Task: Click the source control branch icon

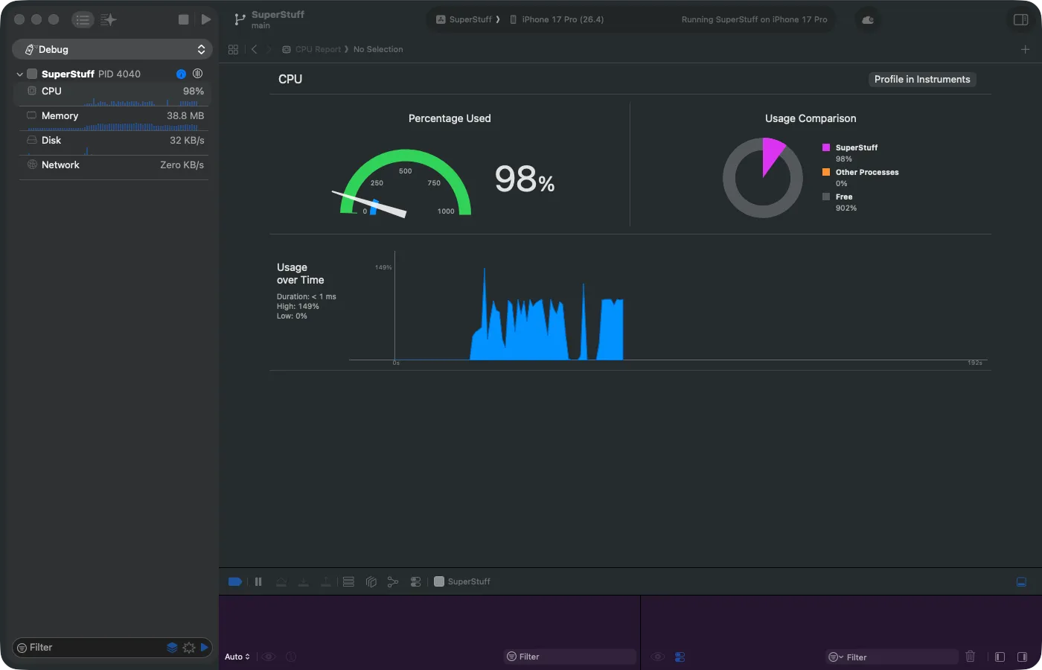Action: click(x=240, y=19)
